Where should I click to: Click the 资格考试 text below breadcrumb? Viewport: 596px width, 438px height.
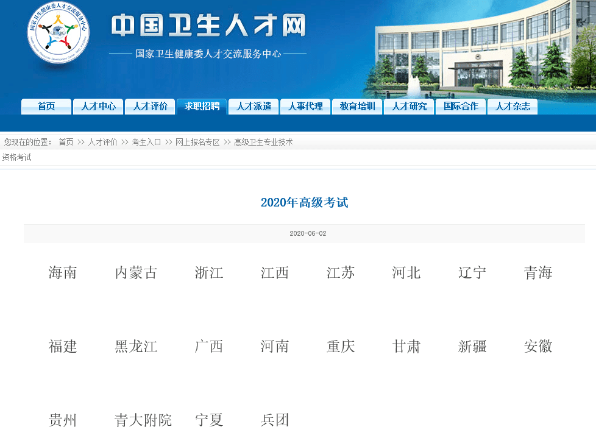(x=16, y=157)
